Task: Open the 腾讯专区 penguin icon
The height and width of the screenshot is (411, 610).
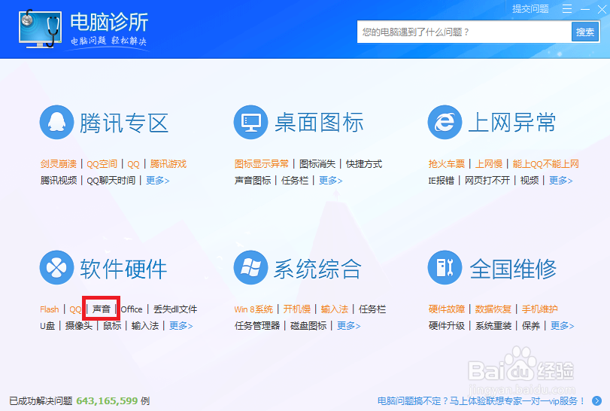Action: pos(57,122)
